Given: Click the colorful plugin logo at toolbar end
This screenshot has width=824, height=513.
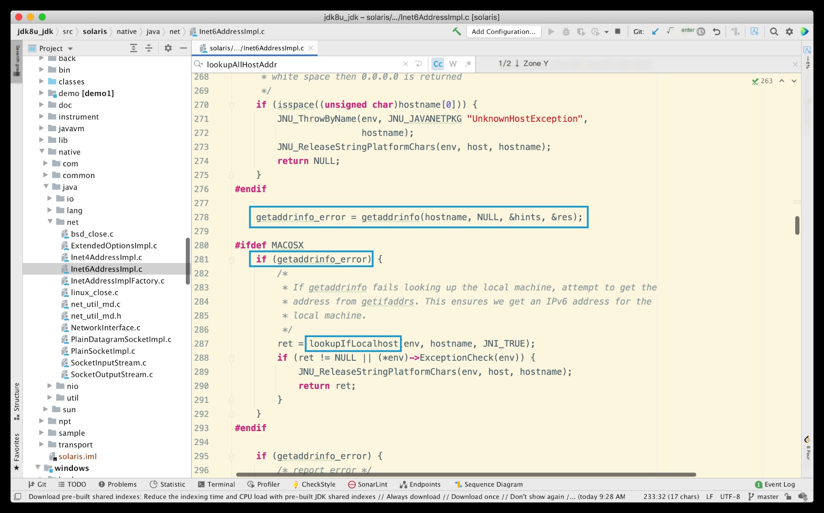Looking at the screenshot, I should 805,31.
